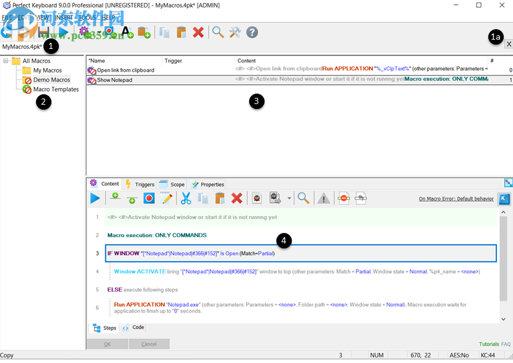513x363 pixels.
Task: Click the add new macro gear icon
Action: [84, 32]
